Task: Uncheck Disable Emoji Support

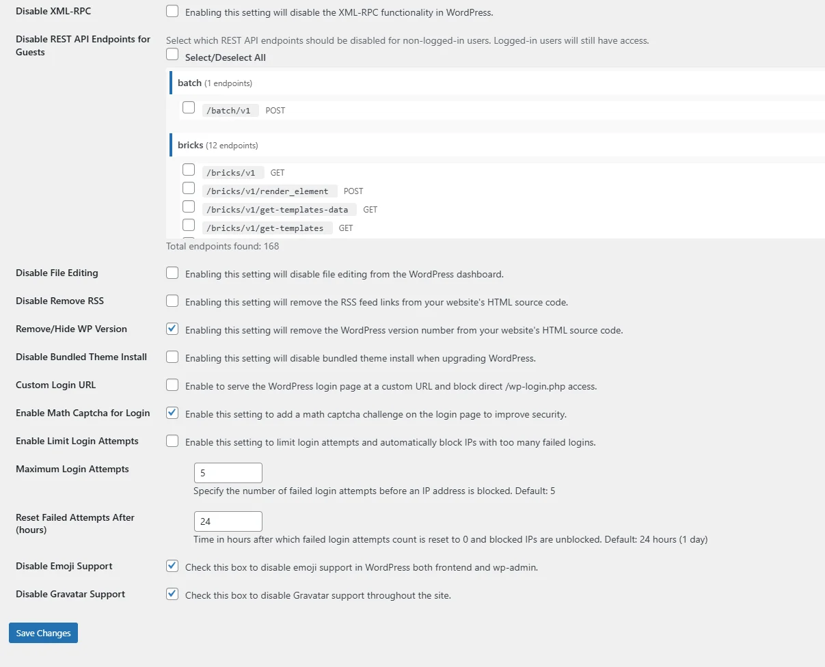Action: click(172, 567)
